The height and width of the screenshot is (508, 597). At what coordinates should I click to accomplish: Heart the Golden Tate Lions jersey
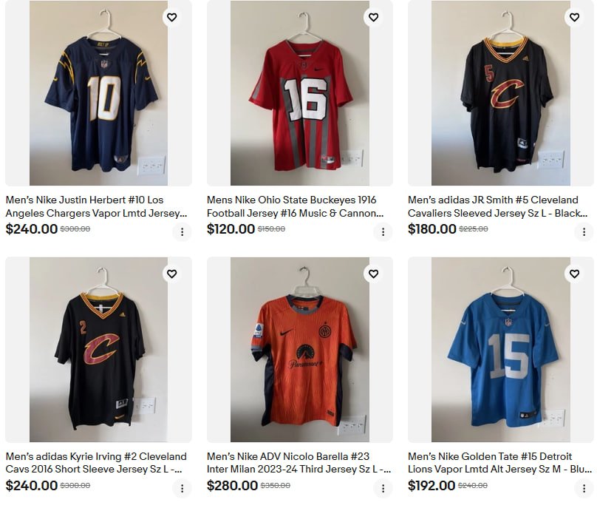[574, 274]
